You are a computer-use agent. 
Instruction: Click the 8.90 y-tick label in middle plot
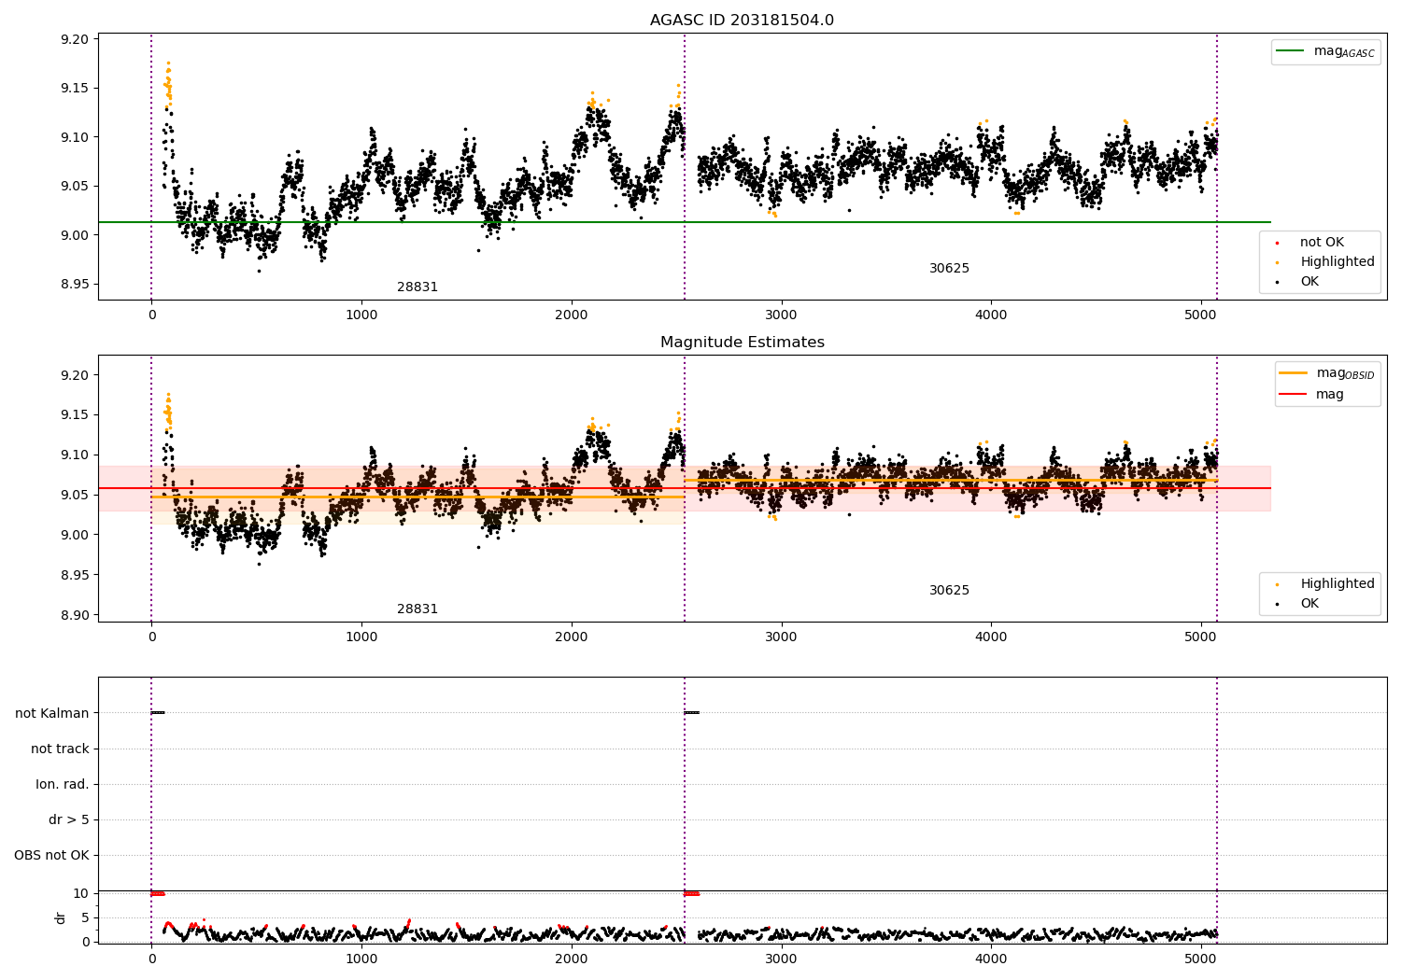pyautogui.click(x=74, y=615)
